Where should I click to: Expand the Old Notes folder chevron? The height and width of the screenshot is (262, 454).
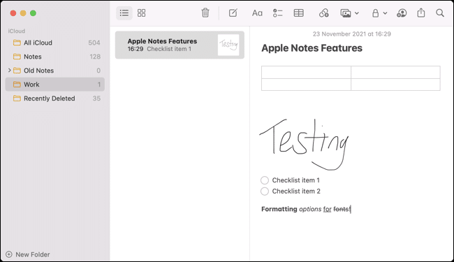pos(10,71)
